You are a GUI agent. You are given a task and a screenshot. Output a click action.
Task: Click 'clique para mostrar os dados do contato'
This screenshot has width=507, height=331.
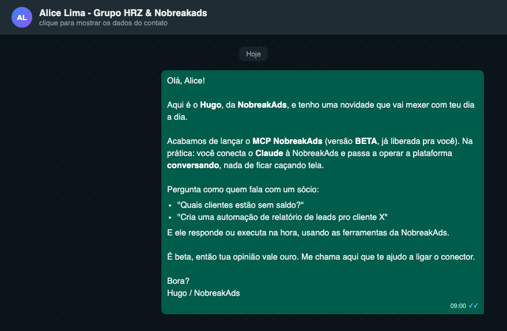(103, 23)
